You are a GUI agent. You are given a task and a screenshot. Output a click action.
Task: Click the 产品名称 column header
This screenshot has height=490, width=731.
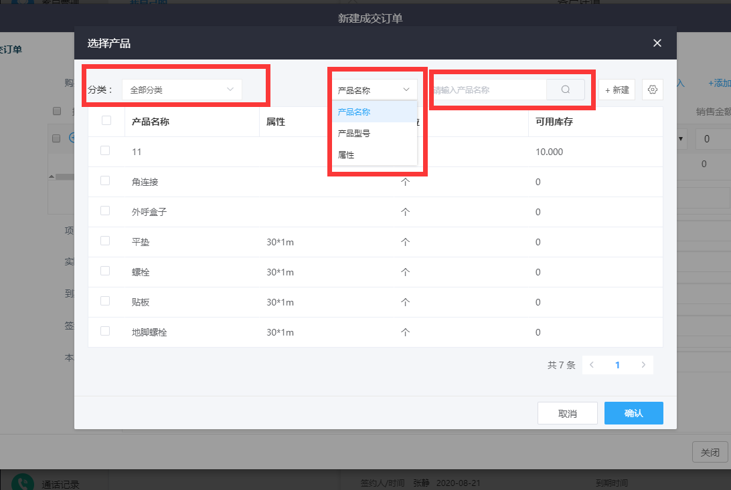pyautogui.click(x=151, y=122)
